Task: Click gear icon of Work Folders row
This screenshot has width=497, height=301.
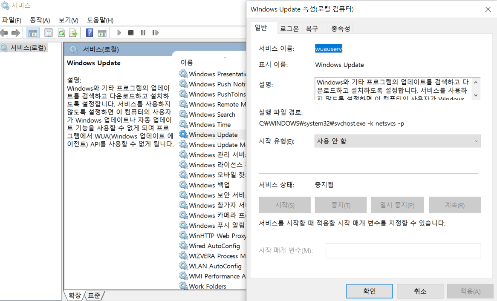Action: click(x=183, y=286)
